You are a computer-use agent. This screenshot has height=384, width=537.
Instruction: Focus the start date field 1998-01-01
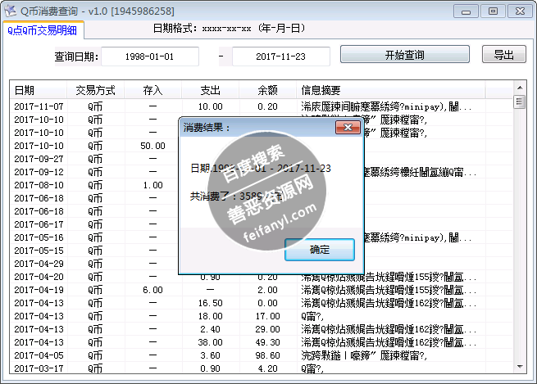149,56
